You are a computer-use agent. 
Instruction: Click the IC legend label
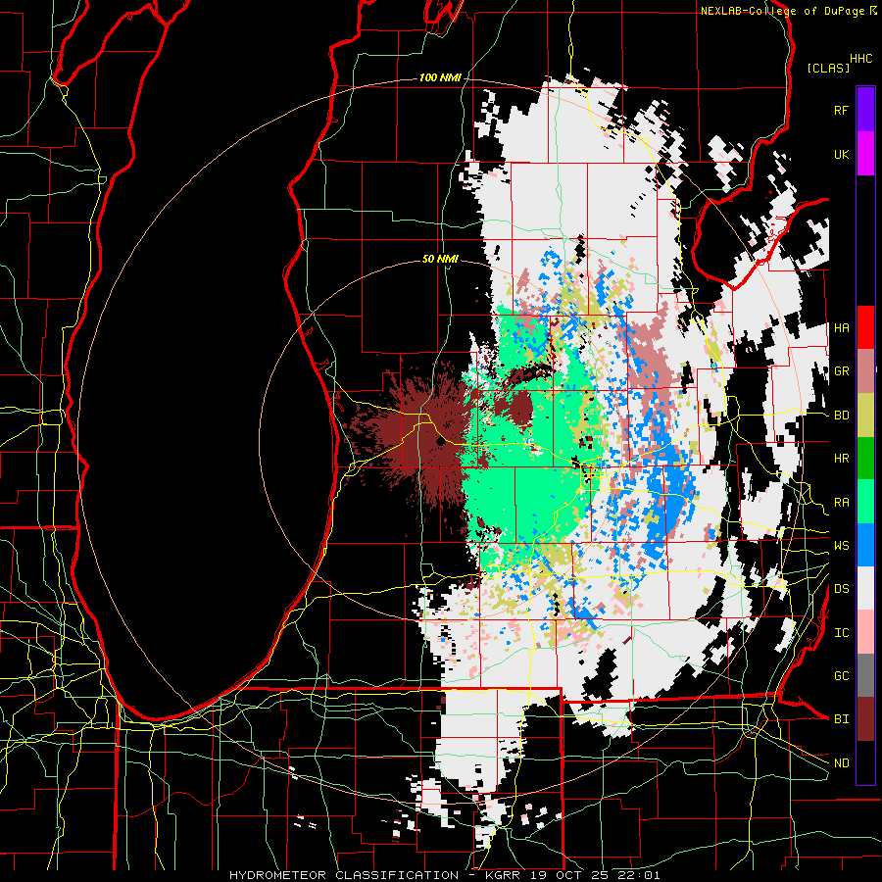pos(842,633)
